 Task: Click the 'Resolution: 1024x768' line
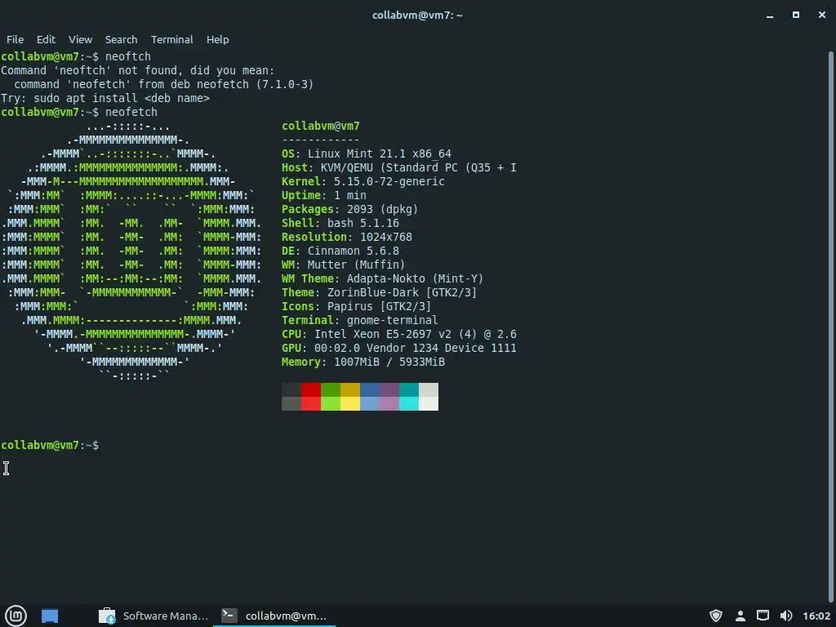point(346,237)
